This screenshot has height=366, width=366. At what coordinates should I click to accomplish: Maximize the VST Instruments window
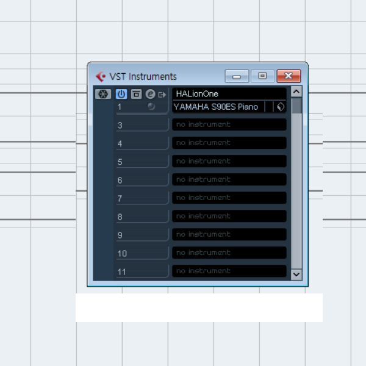click(x=262, y=76)
